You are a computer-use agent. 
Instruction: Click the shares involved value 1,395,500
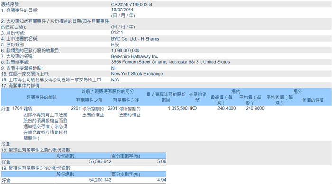[x=178, y=108]
